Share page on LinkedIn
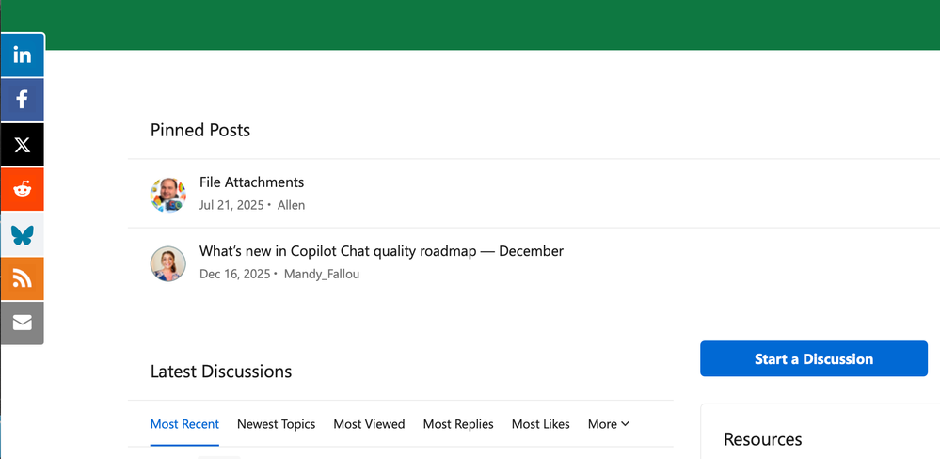The width and height of the screenshot is (940, 459). click(x=22, y=55)
